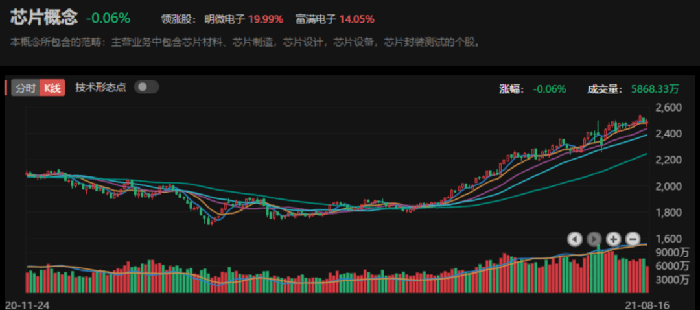Screen dimensions: 700x310
Task: Click the 涨幅 -0.06% readout above chart
Action: pos(550,89)
